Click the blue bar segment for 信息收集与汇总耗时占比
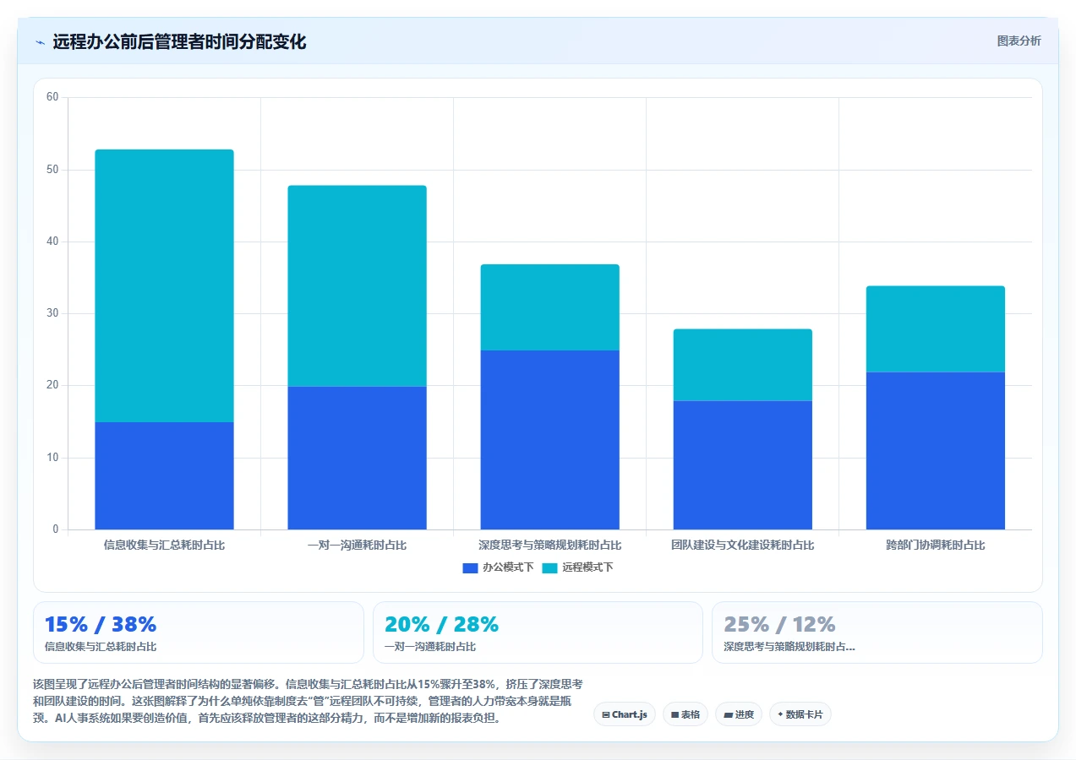This screenshot has width=1076, height=760. pos(164,475)
